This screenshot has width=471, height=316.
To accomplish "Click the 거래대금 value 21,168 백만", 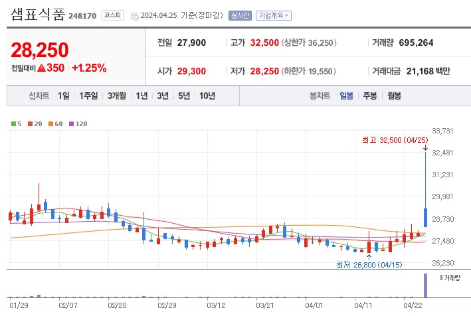I will point(428,71).
